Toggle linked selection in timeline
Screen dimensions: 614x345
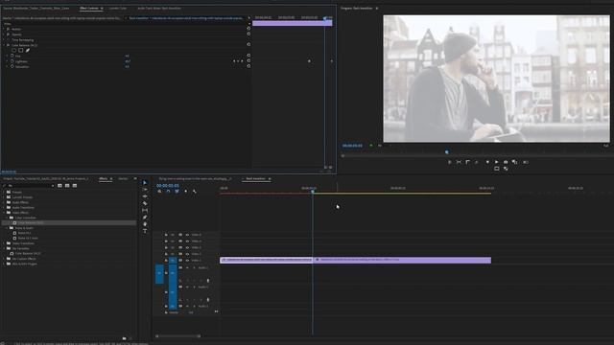pyautogui.click(x=177, y=192)
